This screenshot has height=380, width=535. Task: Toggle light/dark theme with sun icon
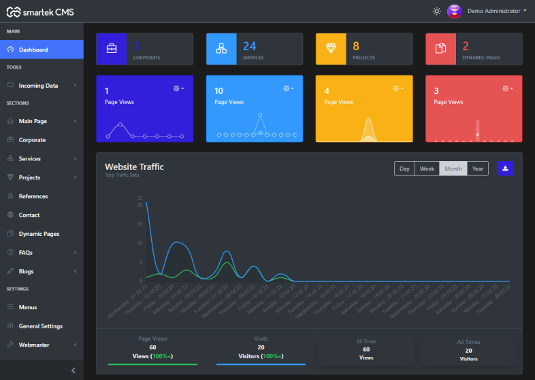coord(436,12)
